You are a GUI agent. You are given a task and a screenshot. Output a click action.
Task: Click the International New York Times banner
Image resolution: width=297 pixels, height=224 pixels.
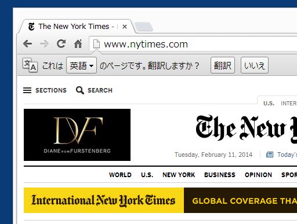tap(104, 200)
